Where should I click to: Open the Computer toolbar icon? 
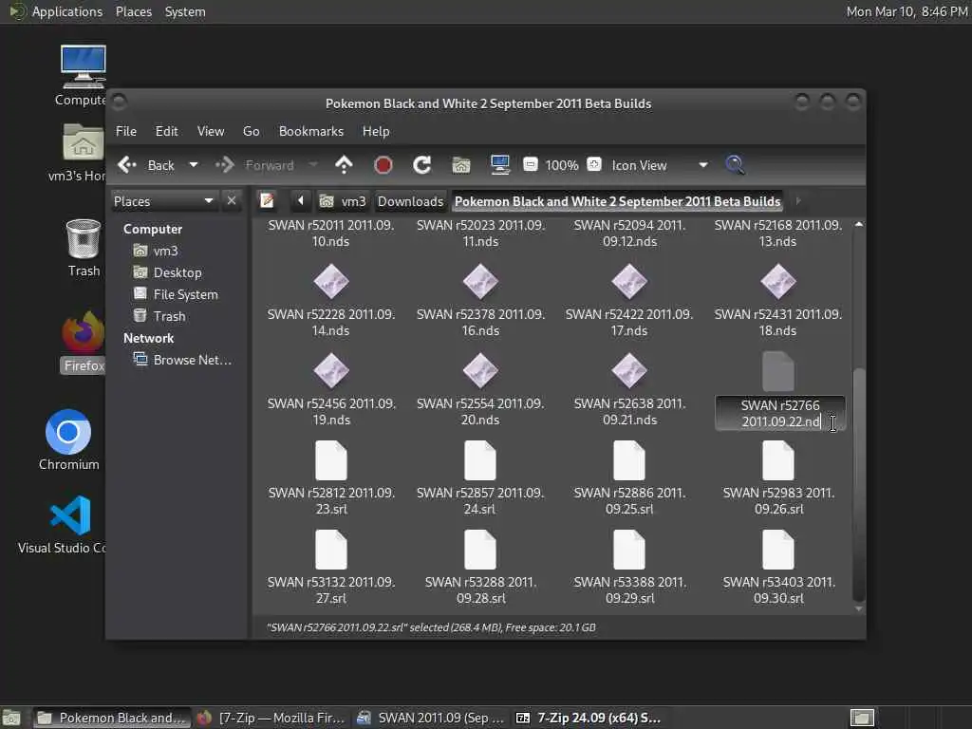click(499, 165)
